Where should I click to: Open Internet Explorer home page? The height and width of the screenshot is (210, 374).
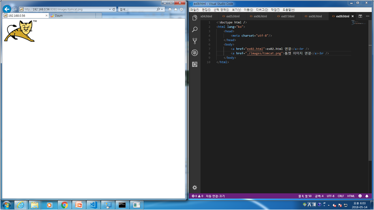pyautogui.click(x=170, y=9)
